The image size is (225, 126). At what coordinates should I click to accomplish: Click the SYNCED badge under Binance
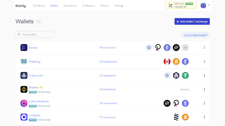(33, 92)
